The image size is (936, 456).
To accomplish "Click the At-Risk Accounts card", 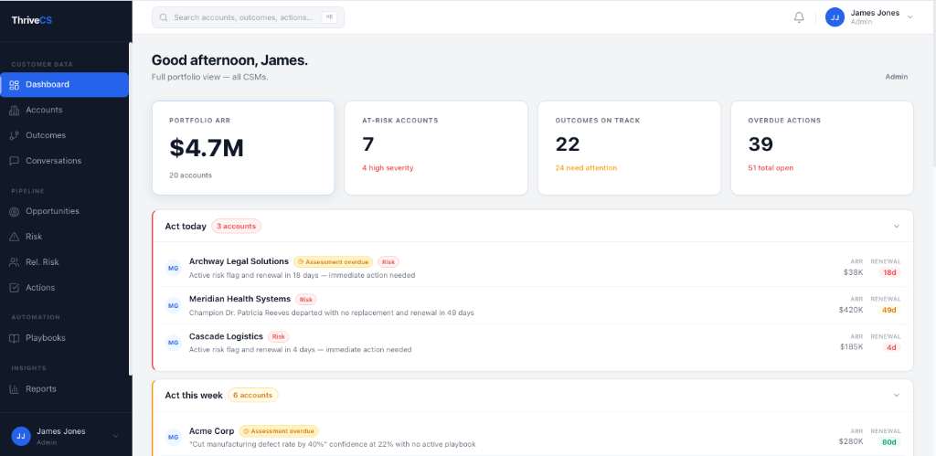I will tap(436, 148).
